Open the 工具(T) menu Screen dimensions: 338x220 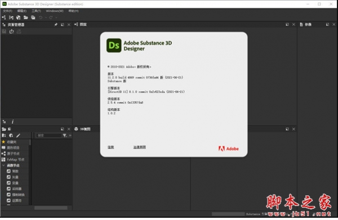coord(36,11)
